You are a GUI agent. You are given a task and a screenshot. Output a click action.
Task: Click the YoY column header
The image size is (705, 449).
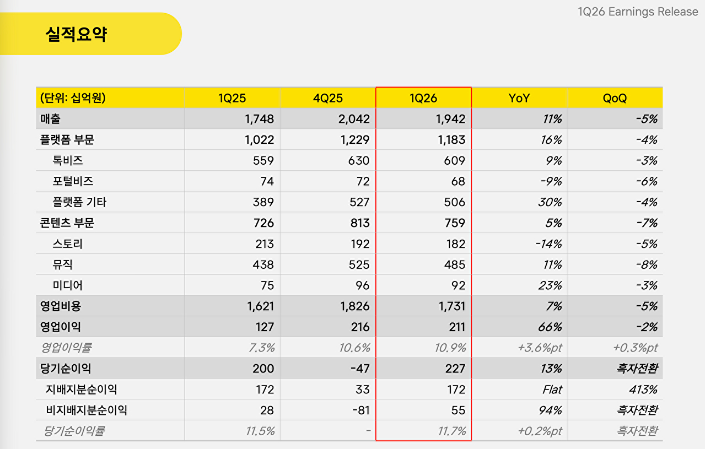519,98
